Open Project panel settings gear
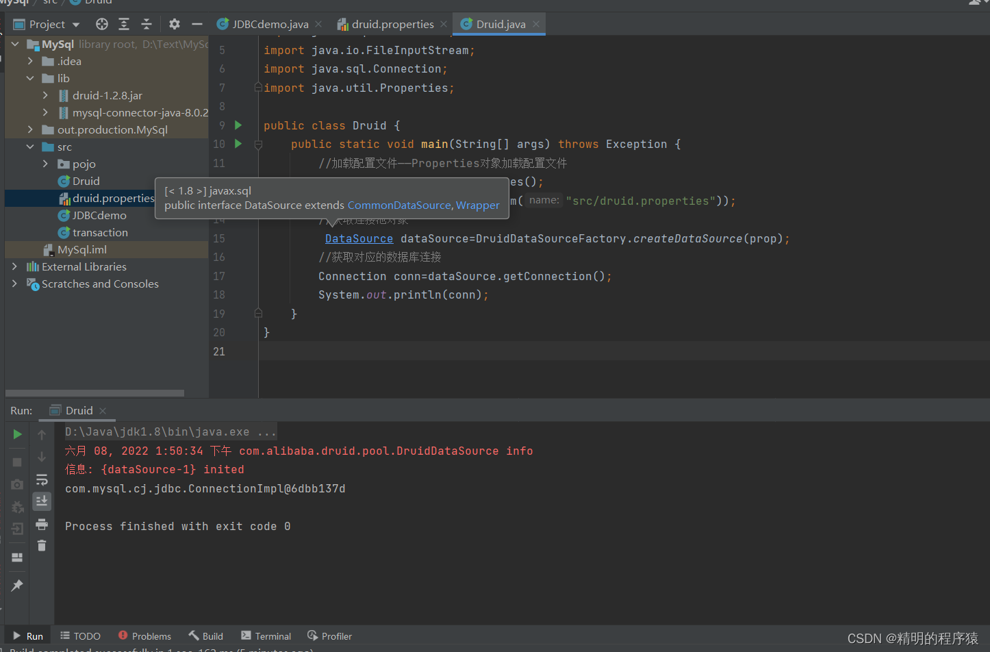 (175, 24)
